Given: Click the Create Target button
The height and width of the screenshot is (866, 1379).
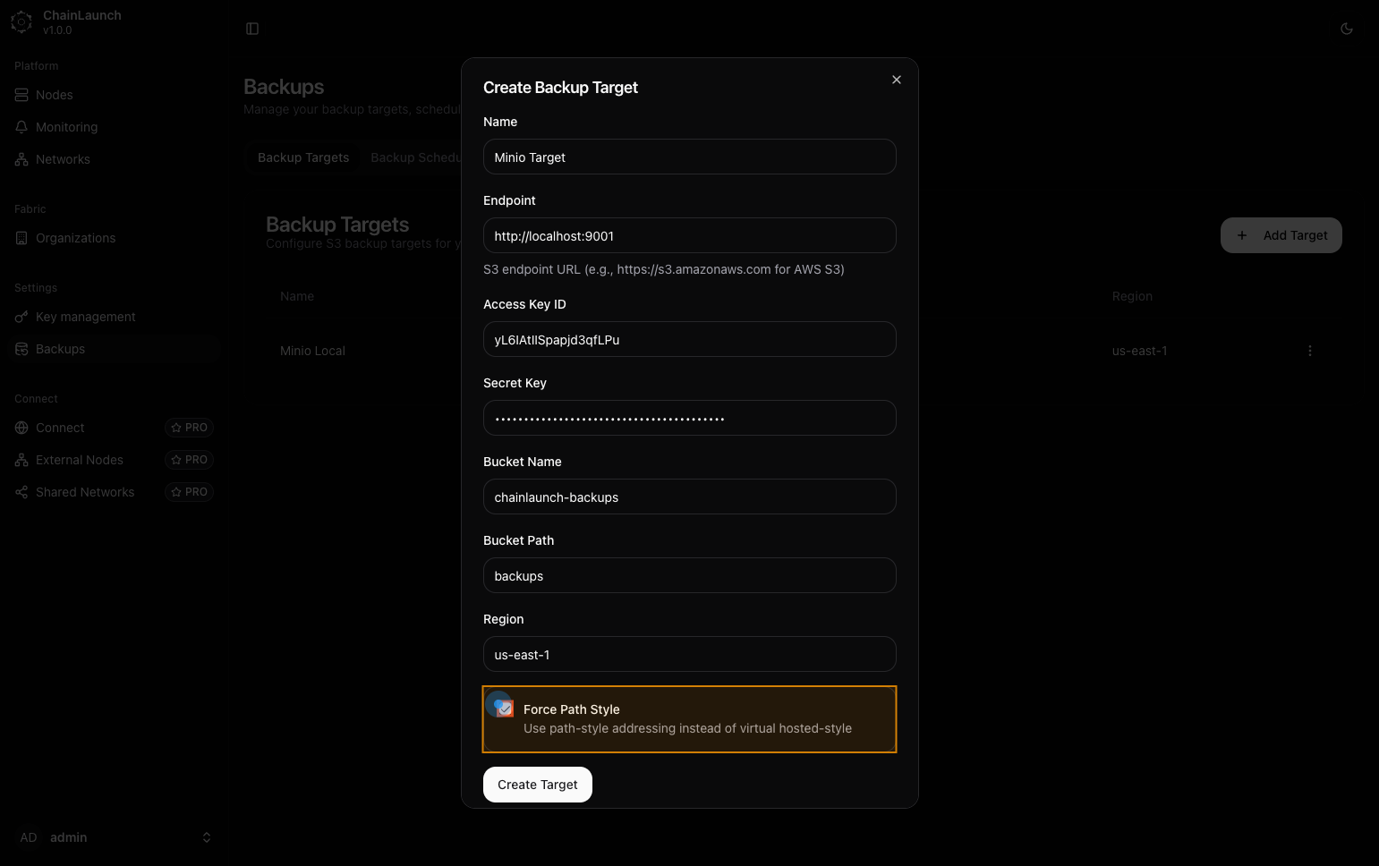Looking at the screenshot, I should 537,785.
